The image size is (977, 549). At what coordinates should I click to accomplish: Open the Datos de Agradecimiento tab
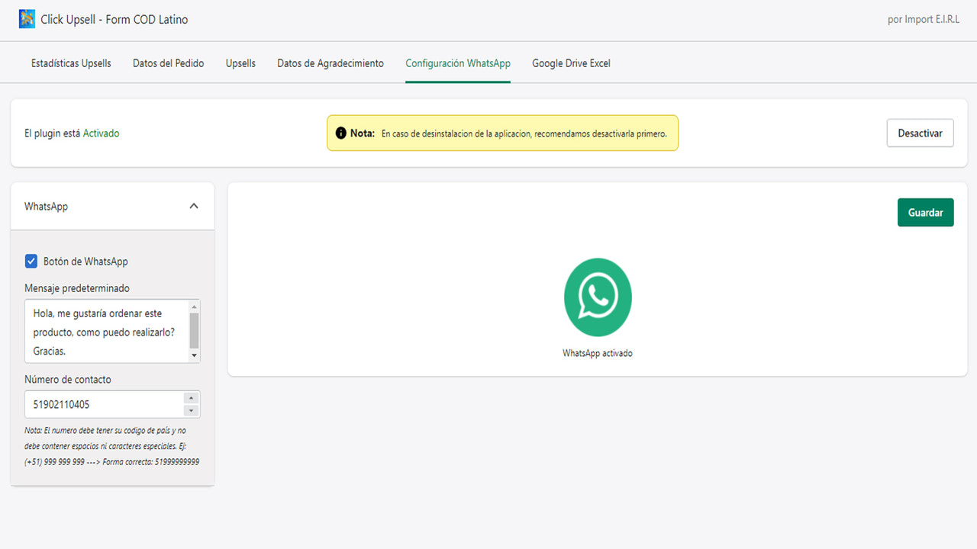tap(330, 63)
